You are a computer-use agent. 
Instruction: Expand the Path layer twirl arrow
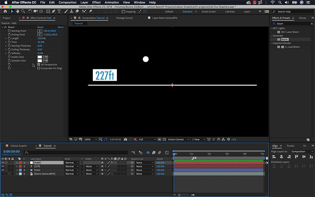[17, 163]
